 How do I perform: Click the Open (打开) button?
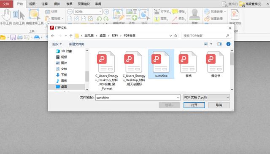[194, 105]
